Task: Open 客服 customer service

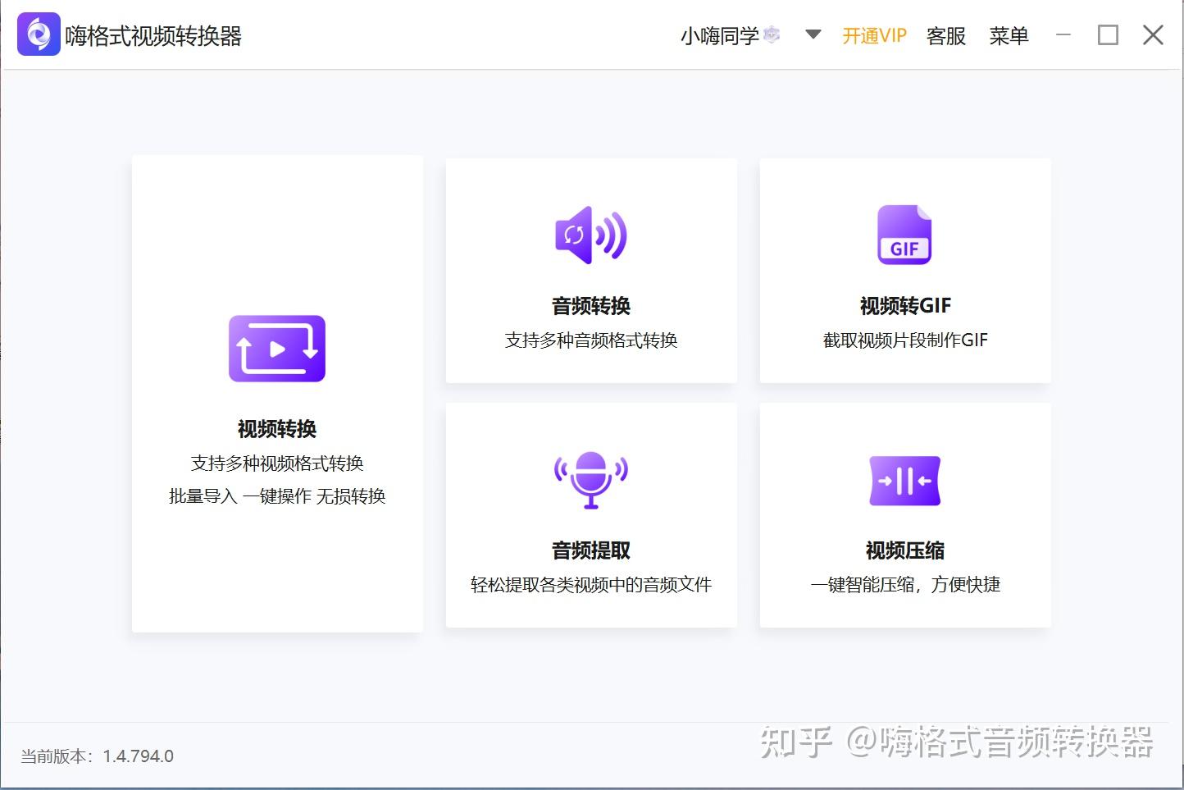Action: (x=946, y=36)
